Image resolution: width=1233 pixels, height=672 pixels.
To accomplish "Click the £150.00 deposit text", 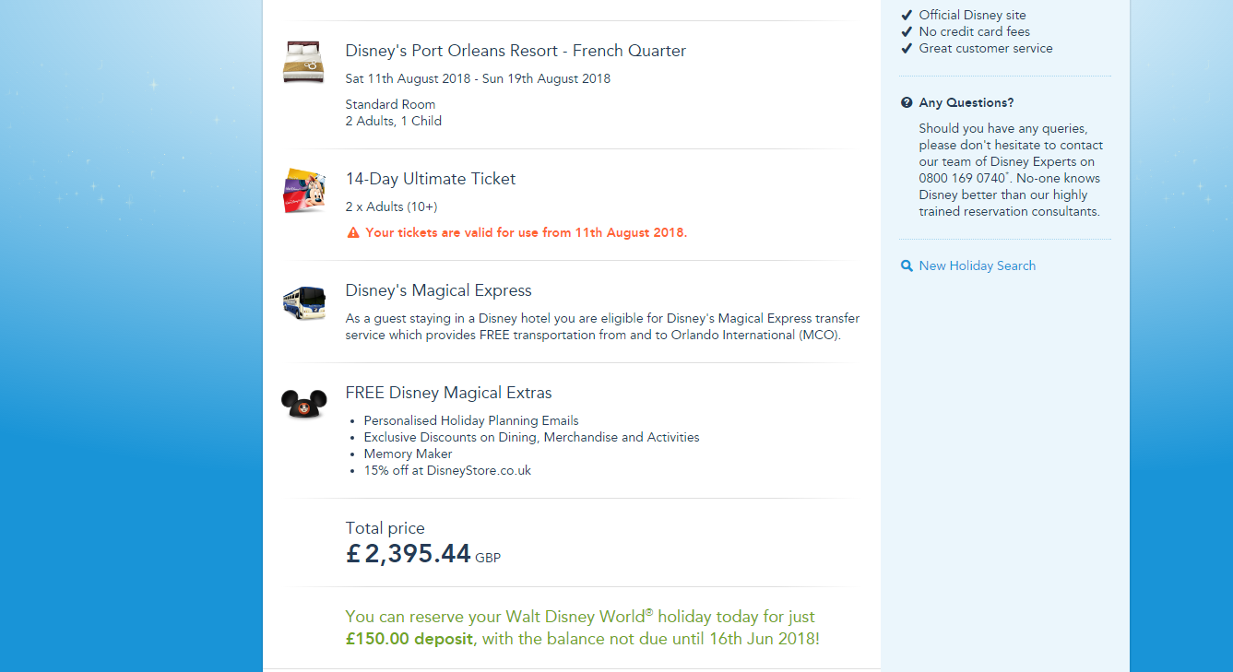I will (x=409, y=639).
